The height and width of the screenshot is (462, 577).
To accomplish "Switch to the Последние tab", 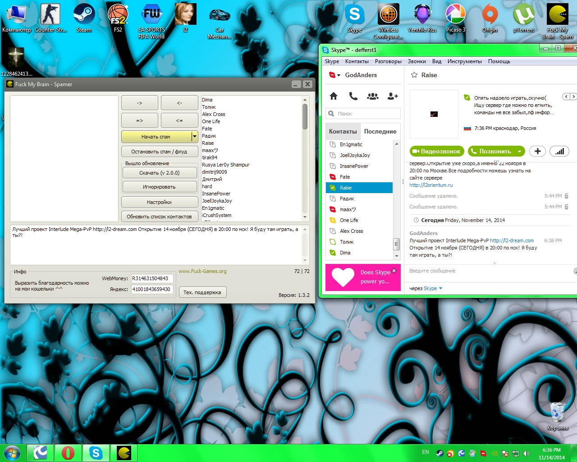I will coord(380,131).
